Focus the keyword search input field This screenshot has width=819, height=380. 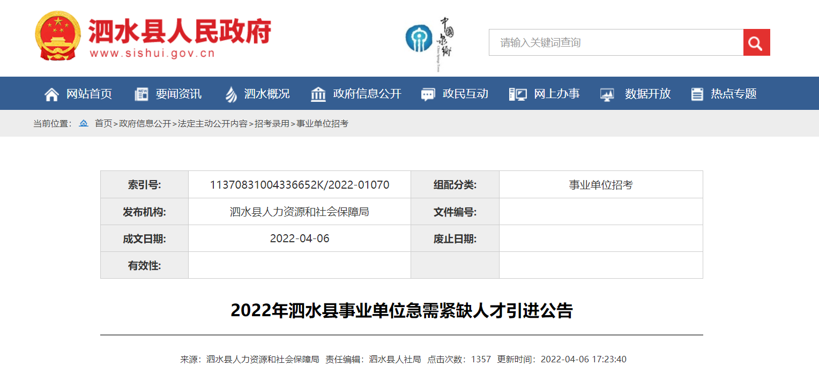616,42
